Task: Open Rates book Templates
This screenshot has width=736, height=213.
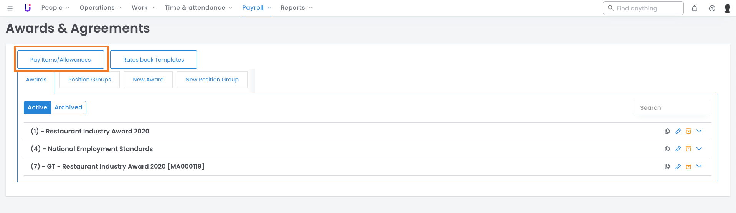Action: [153, 60]
